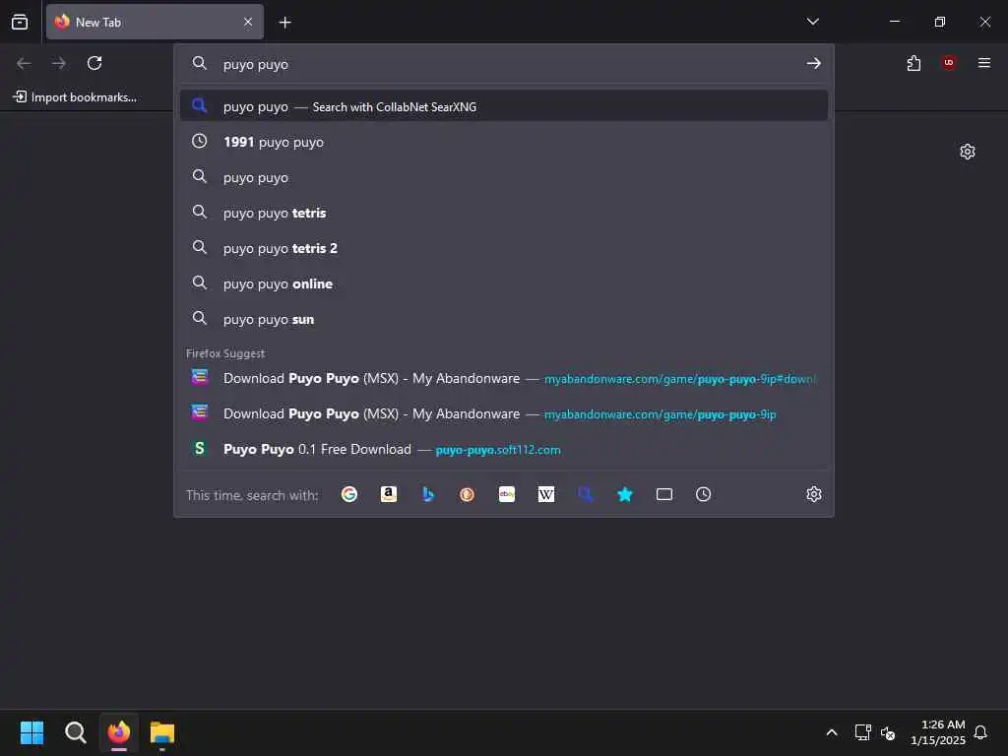Click Firefox icon in taskbar
Screen dimensions: 1008x756
119,732
